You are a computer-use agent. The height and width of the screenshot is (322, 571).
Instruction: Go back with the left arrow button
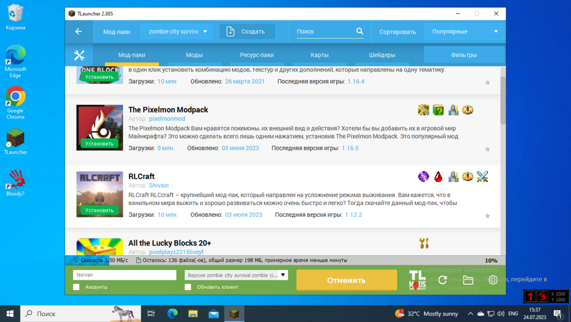pos(79,32)
